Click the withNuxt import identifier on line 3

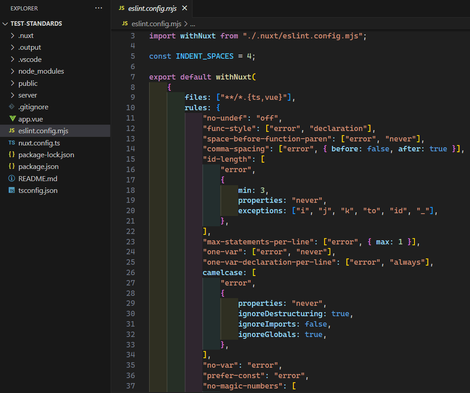point(198,36)
